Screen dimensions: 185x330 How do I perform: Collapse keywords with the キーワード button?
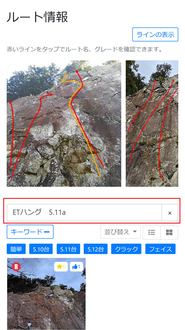click(x=30, y=232)
